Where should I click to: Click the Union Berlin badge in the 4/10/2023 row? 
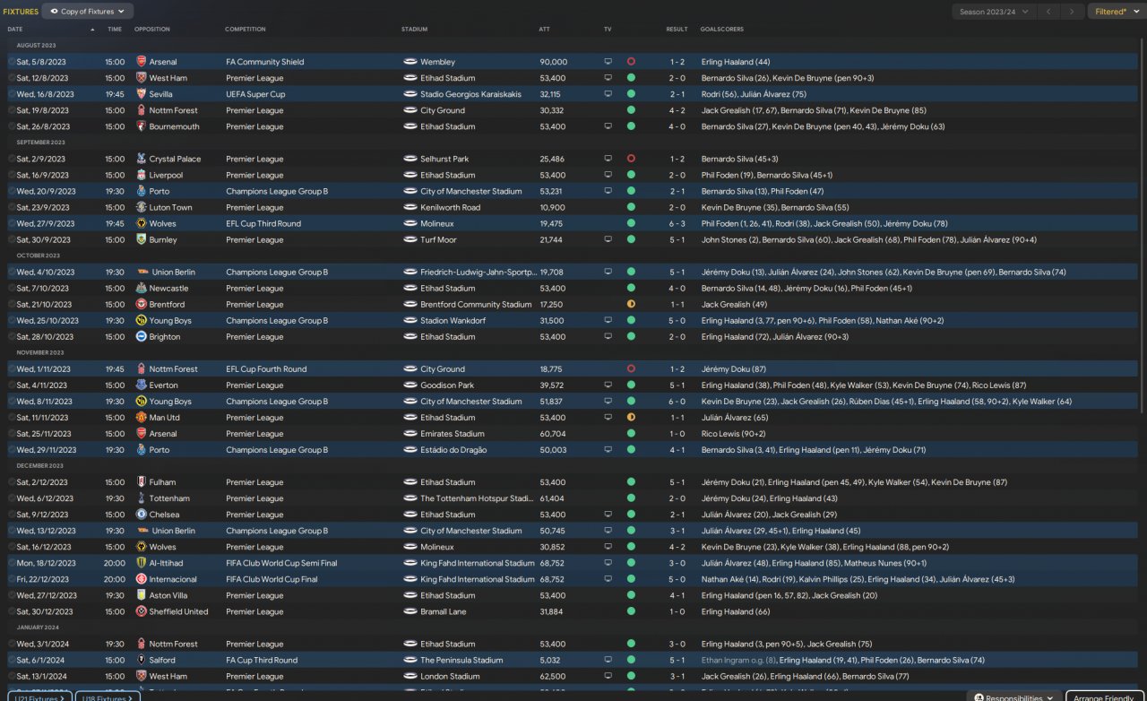coord(142,272)
